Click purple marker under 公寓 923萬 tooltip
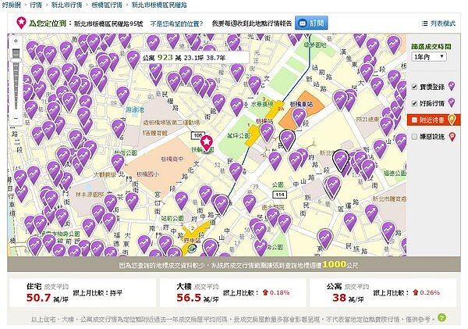 [x=154, y=72]
